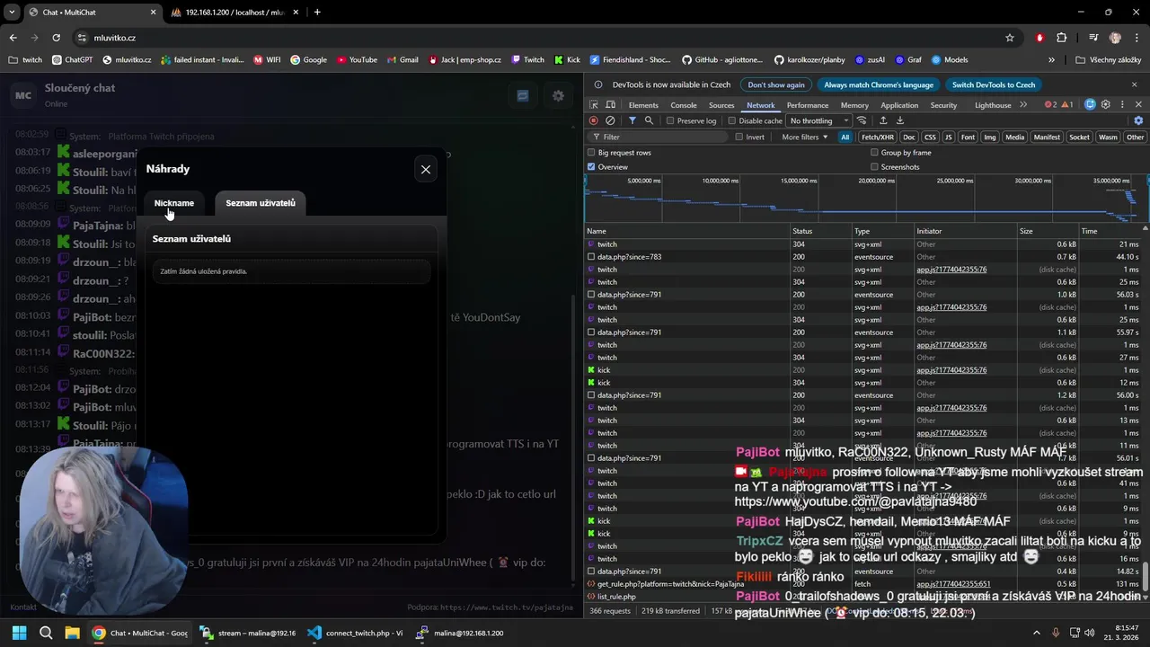1150x647 pixels.
Task: Switch to the Console tab
Action: pos(684,105)
